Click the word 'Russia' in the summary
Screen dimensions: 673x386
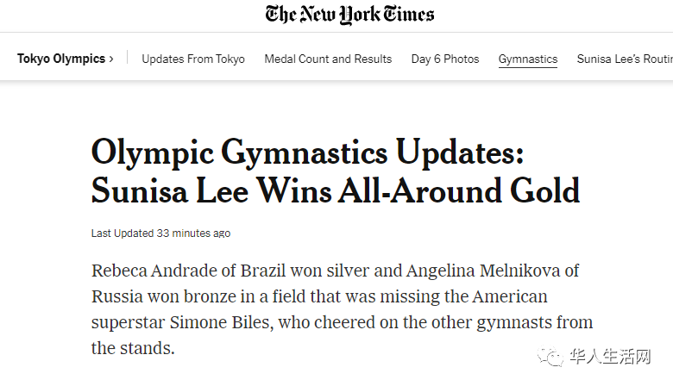coord(117,297)
